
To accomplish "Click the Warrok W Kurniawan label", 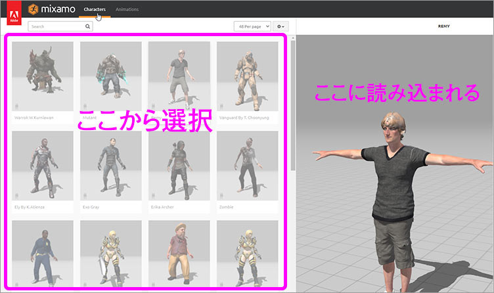I will [34, 118].
